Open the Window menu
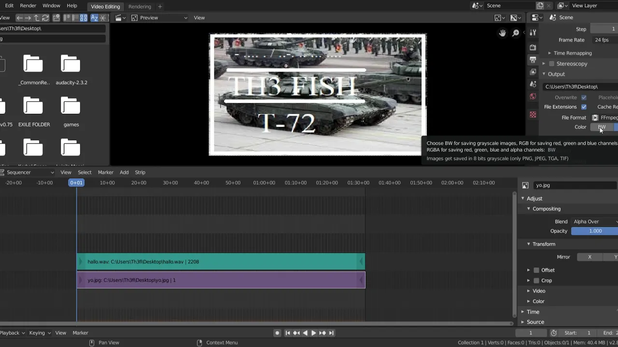The height and width of the screenshot is (347, 618). (51, 6)
